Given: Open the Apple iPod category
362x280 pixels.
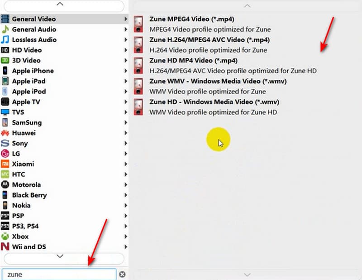Looking at the screenshot, I should (64, 92).
